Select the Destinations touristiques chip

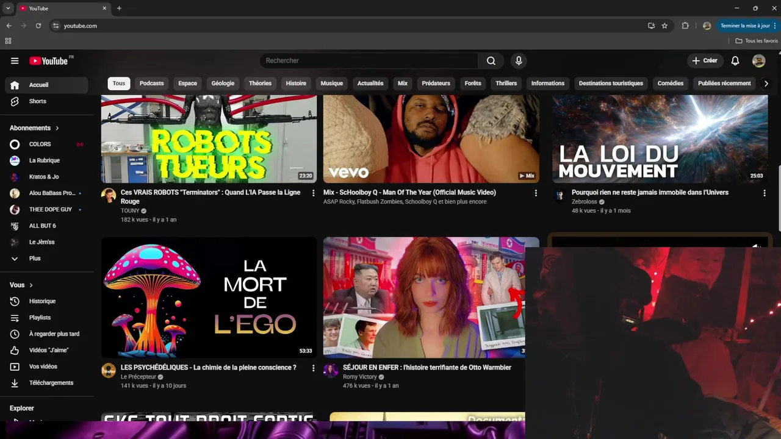pos(611,83)
